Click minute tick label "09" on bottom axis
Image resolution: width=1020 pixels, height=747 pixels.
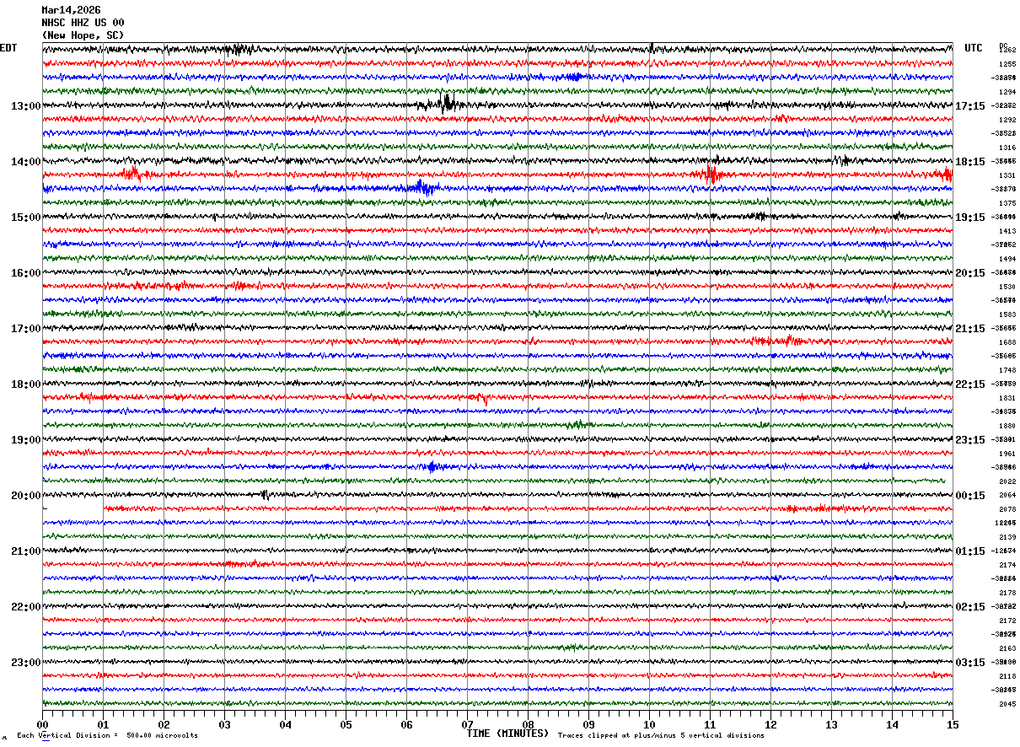tap(588, 724)
